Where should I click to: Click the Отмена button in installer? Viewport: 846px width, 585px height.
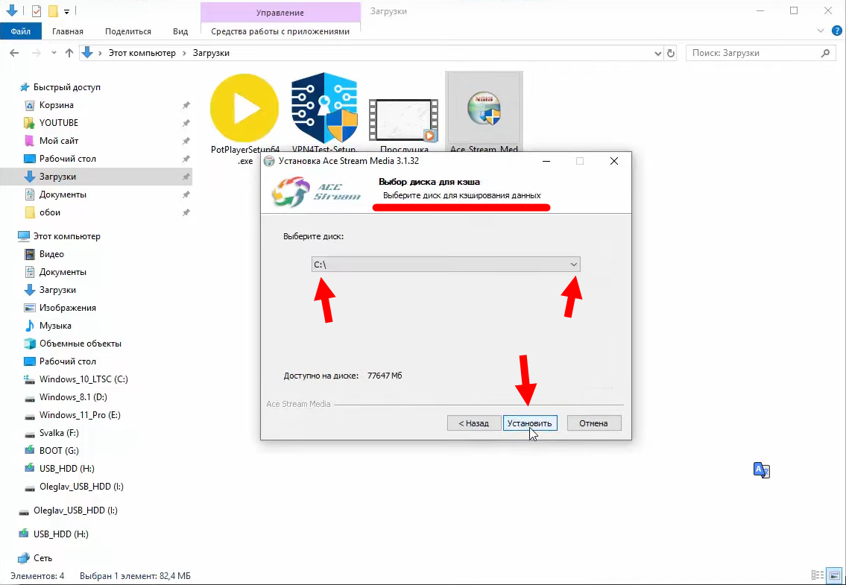593,423
